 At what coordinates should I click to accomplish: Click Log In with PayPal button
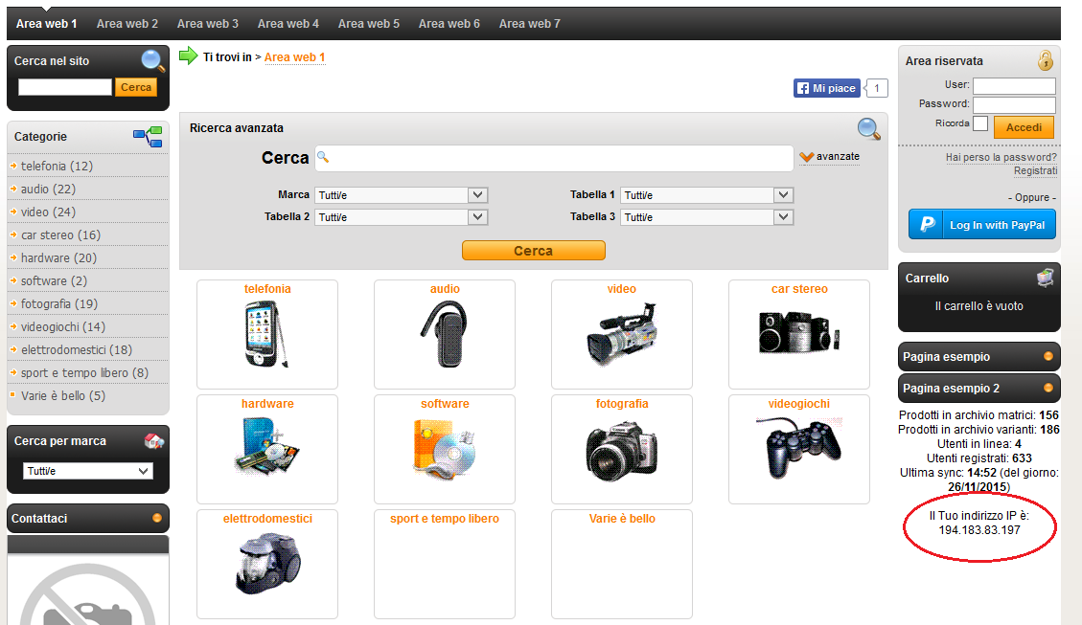click(x=982, y=225)
